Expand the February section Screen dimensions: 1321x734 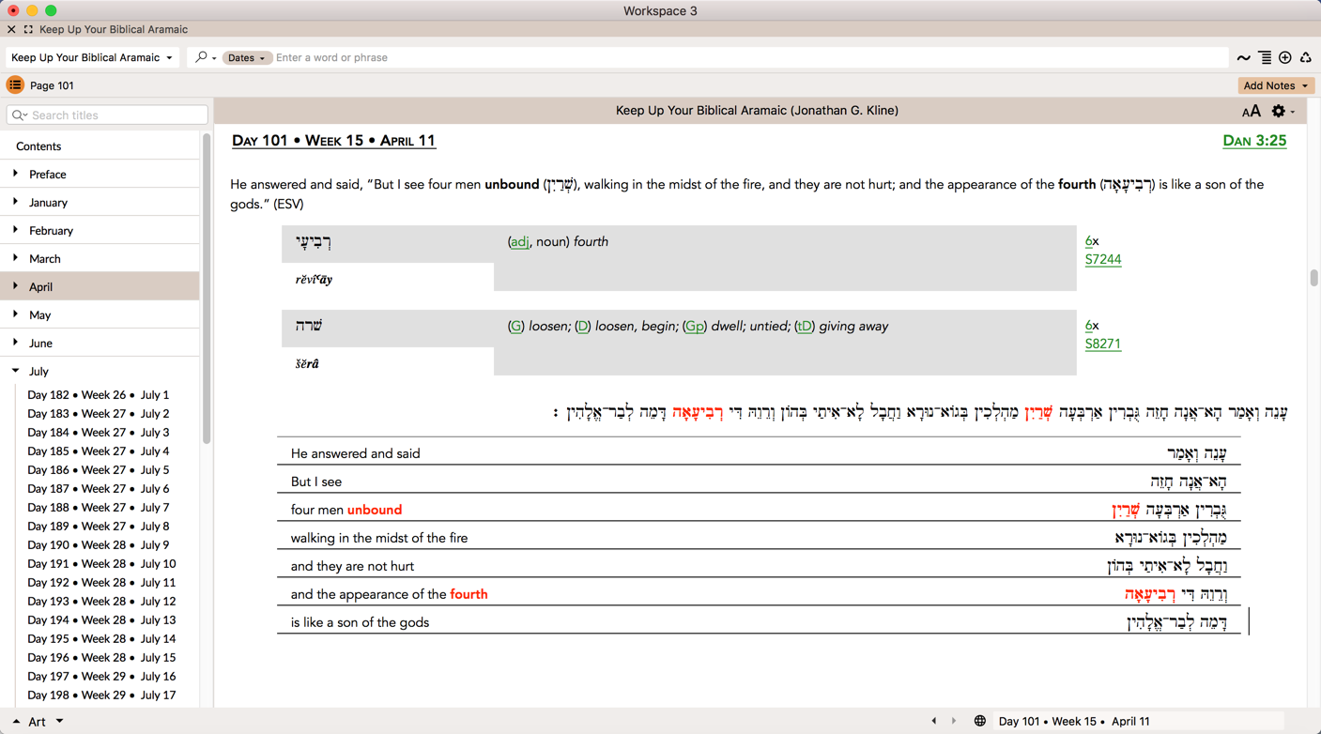[x=15, y=230]
